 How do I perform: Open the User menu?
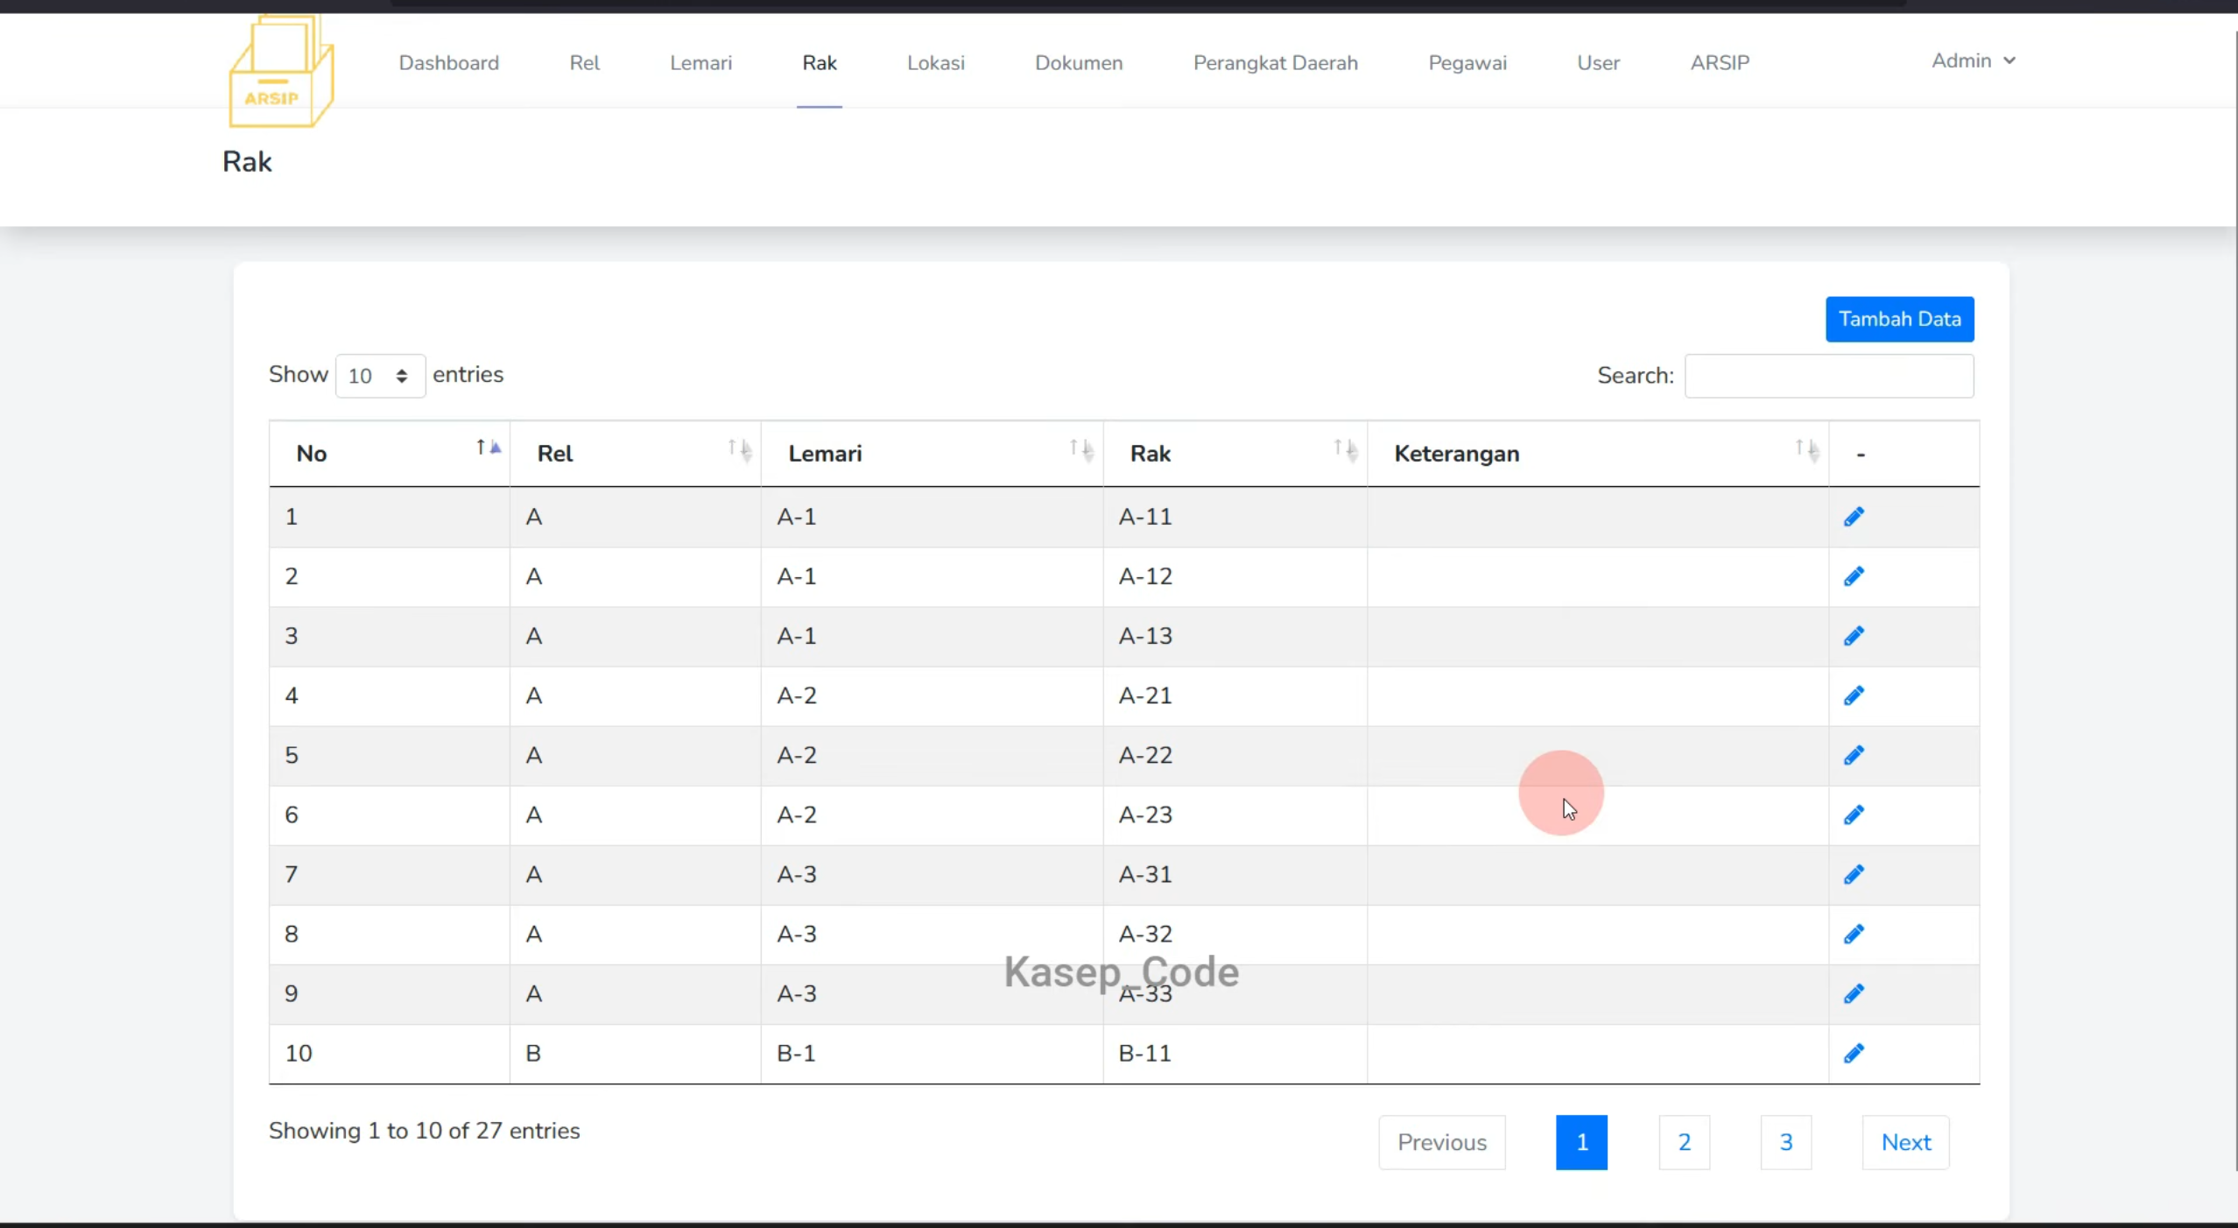click(1599, 63)
